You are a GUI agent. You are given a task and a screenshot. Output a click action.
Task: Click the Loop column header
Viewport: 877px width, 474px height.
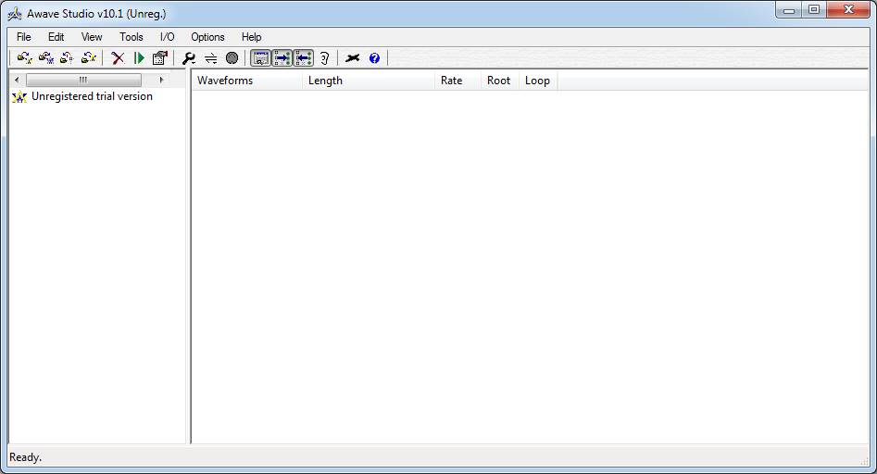[538, 81]
